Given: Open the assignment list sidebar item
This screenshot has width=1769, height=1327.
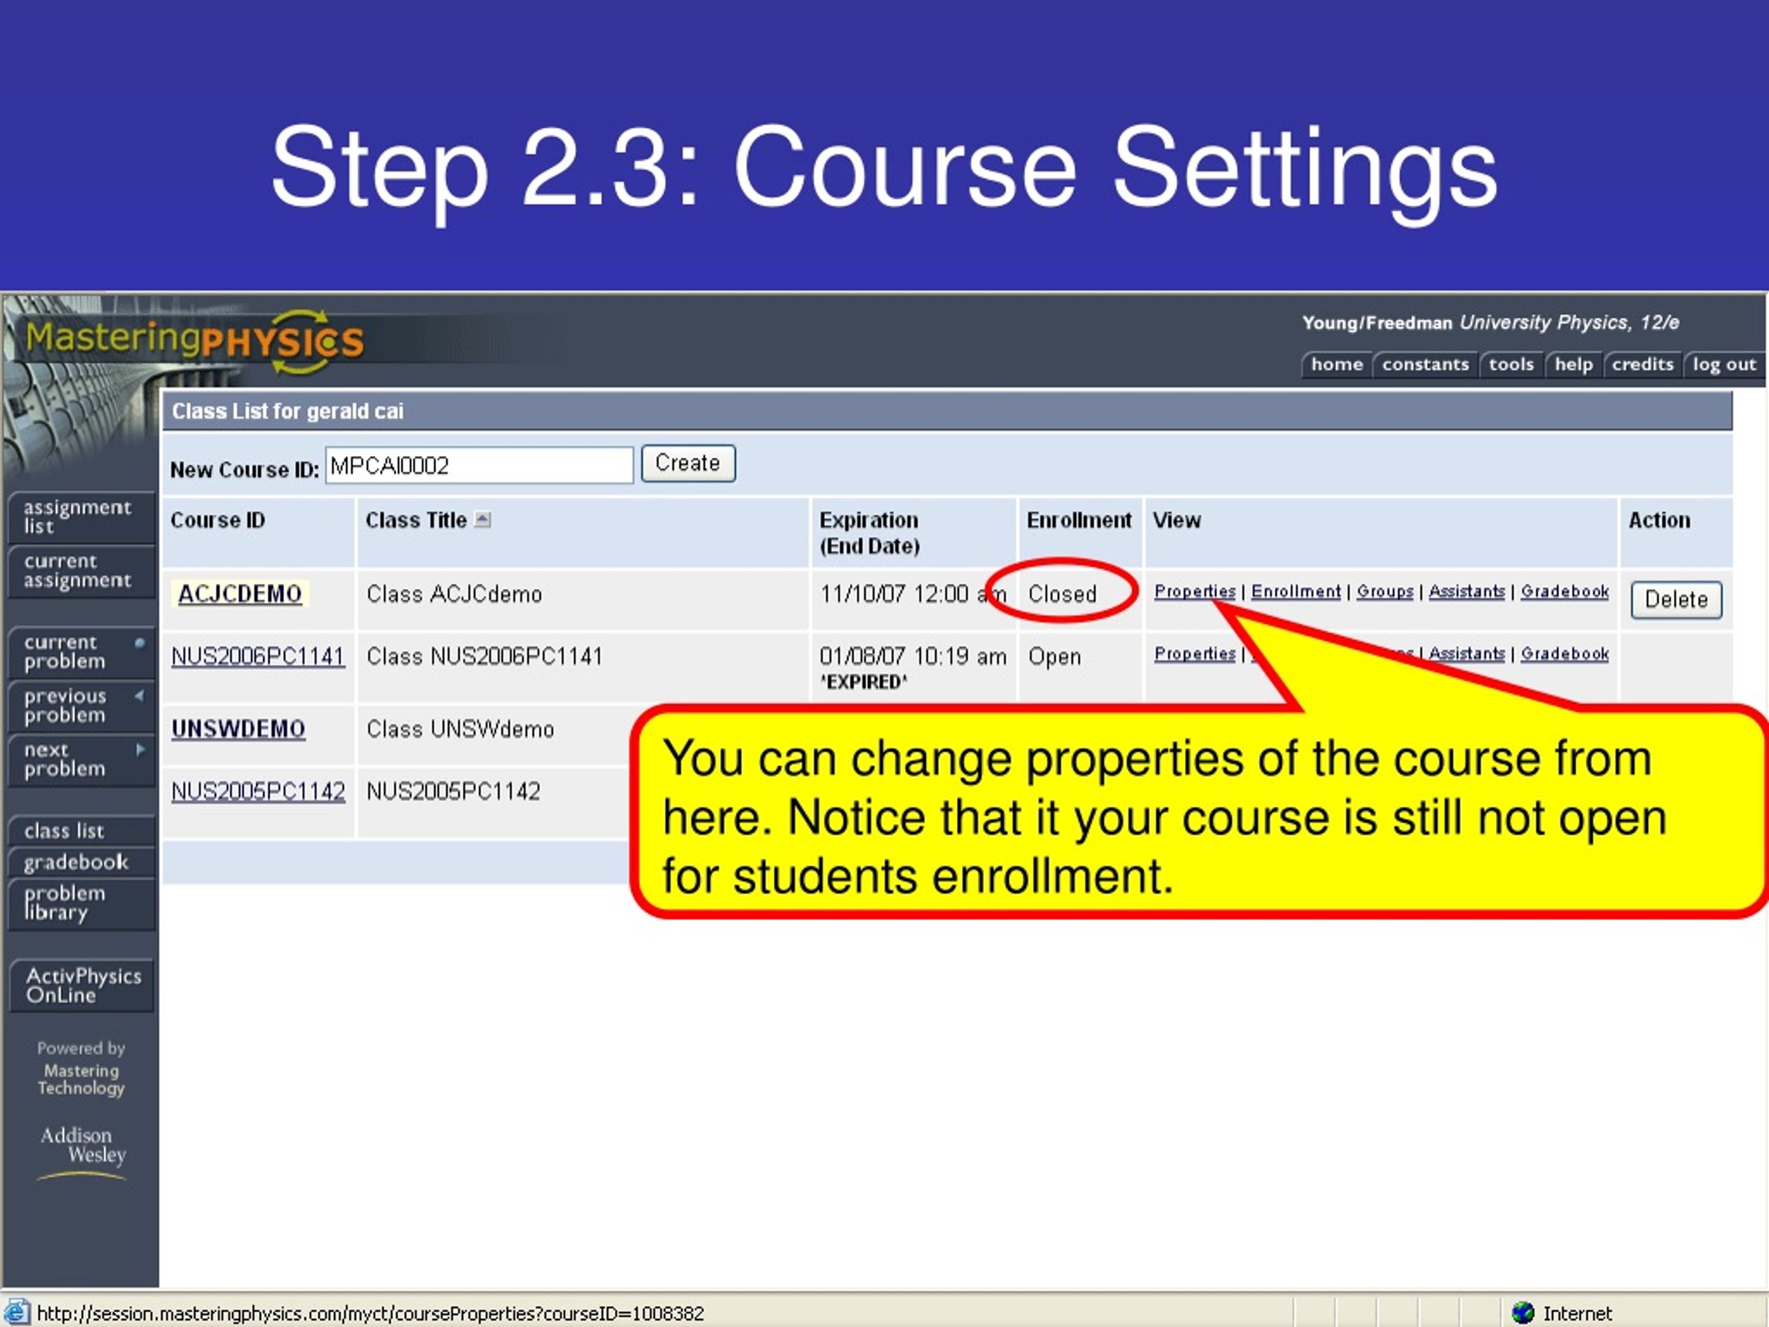Looking at the screenshot, I should tap(81, 517).
